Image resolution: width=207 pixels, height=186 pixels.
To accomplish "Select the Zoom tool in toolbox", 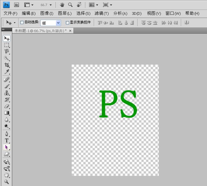I will [7, 182].
